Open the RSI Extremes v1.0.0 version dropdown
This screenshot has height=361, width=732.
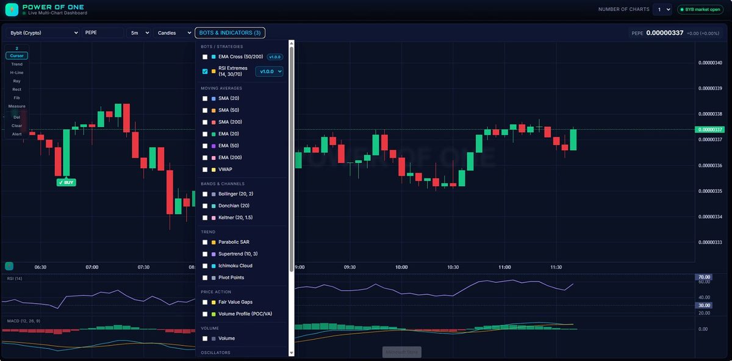point(269,71)
